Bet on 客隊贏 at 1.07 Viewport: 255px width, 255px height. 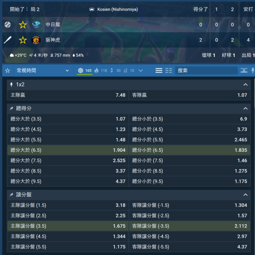point(190,95)
